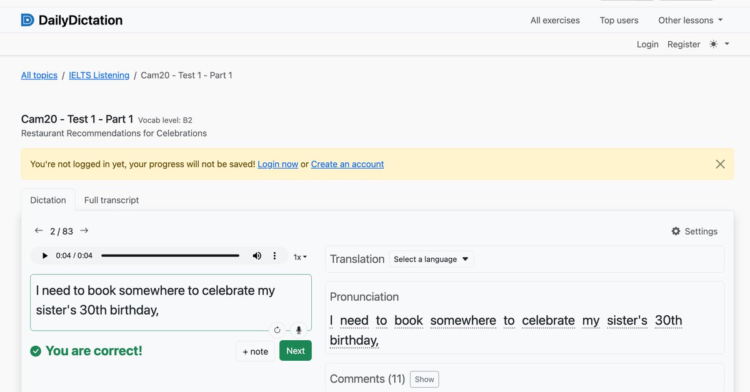Open the Settings gear
The height and width of the screenshot is (392, 750).
[694, 231]
